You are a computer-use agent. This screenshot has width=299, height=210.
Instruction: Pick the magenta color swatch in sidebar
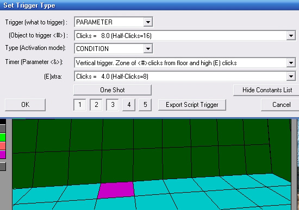(x=3, y=155)
